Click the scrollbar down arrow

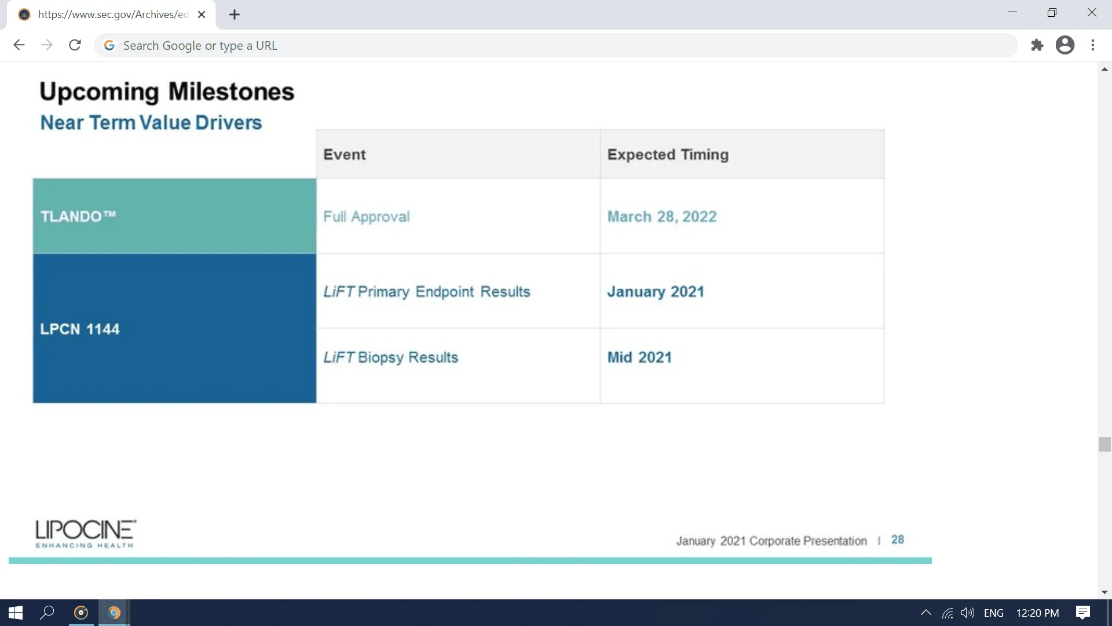(x=1104, y=592)
